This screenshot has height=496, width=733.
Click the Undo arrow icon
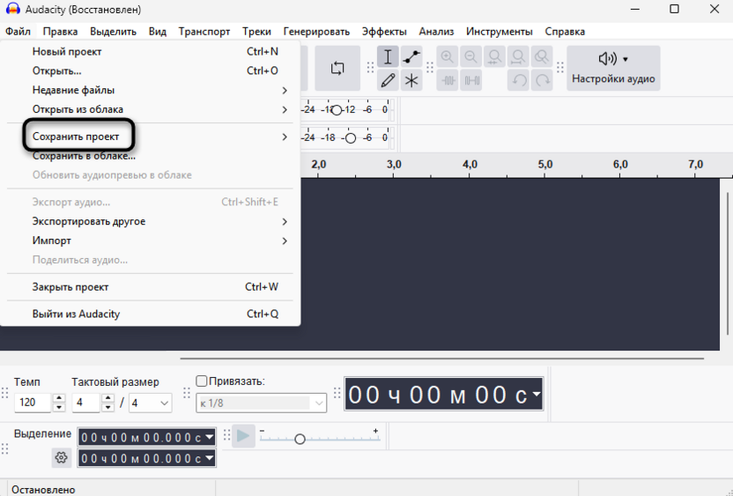click(x=518, y=80)
